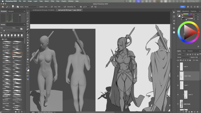Select the Move tool
Image resolution: width=201 pixels, height=113 pixels.
28,13
